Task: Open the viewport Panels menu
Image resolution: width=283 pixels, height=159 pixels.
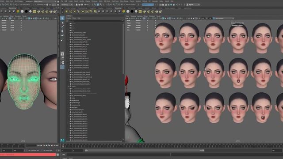Action: pyautogui.click(x=158, y=16)
